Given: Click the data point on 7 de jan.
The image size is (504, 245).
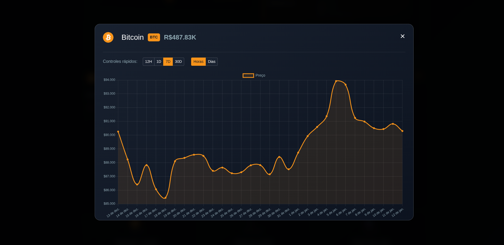Looking at the screenshot, I should (x=355, y=118).
